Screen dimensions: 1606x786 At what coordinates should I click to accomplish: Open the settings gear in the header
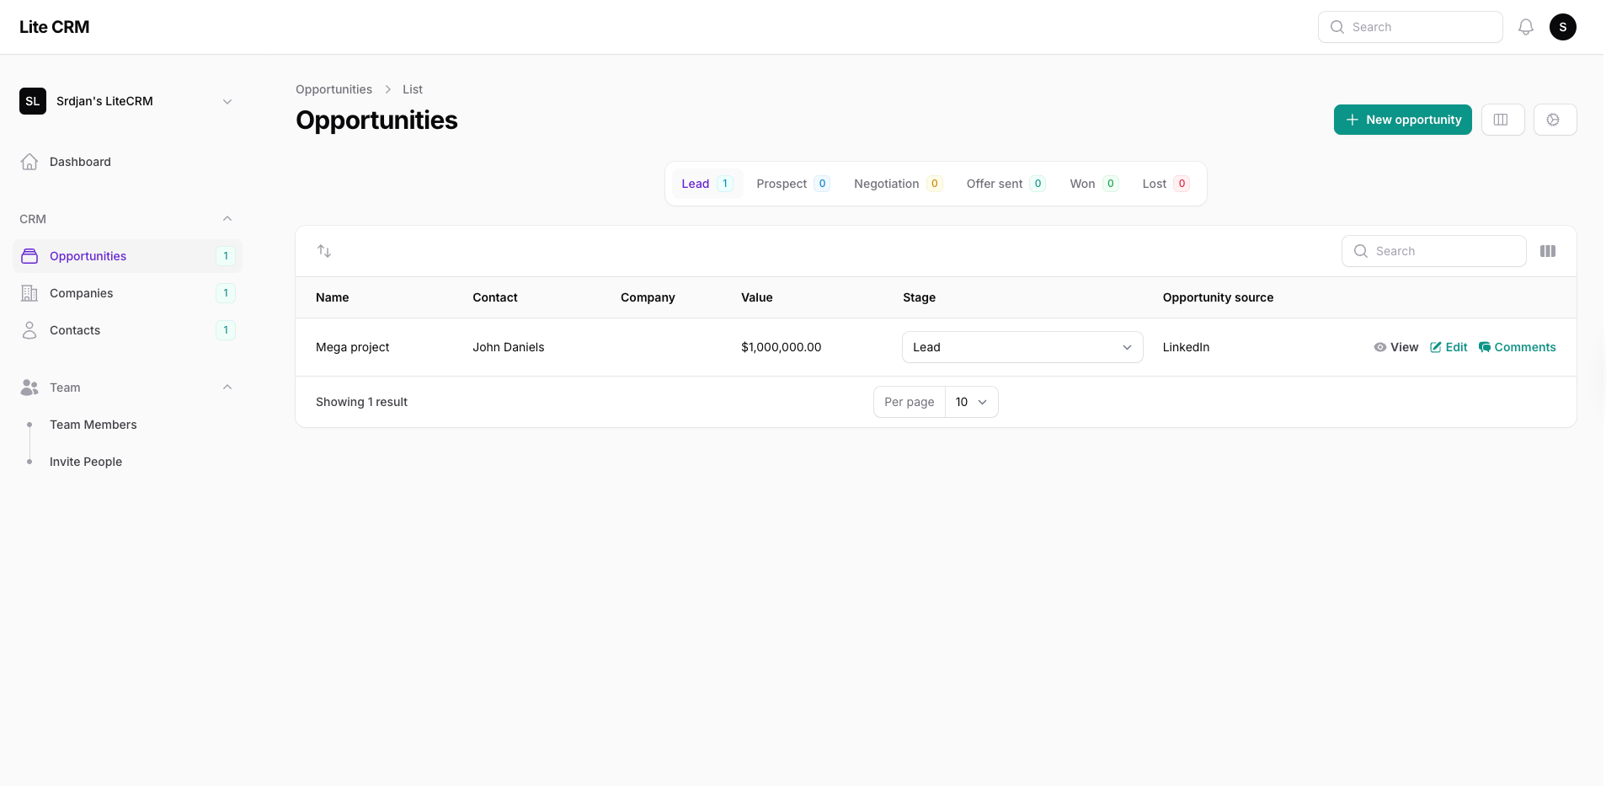pyautogui.click(x=1554, y=119)
